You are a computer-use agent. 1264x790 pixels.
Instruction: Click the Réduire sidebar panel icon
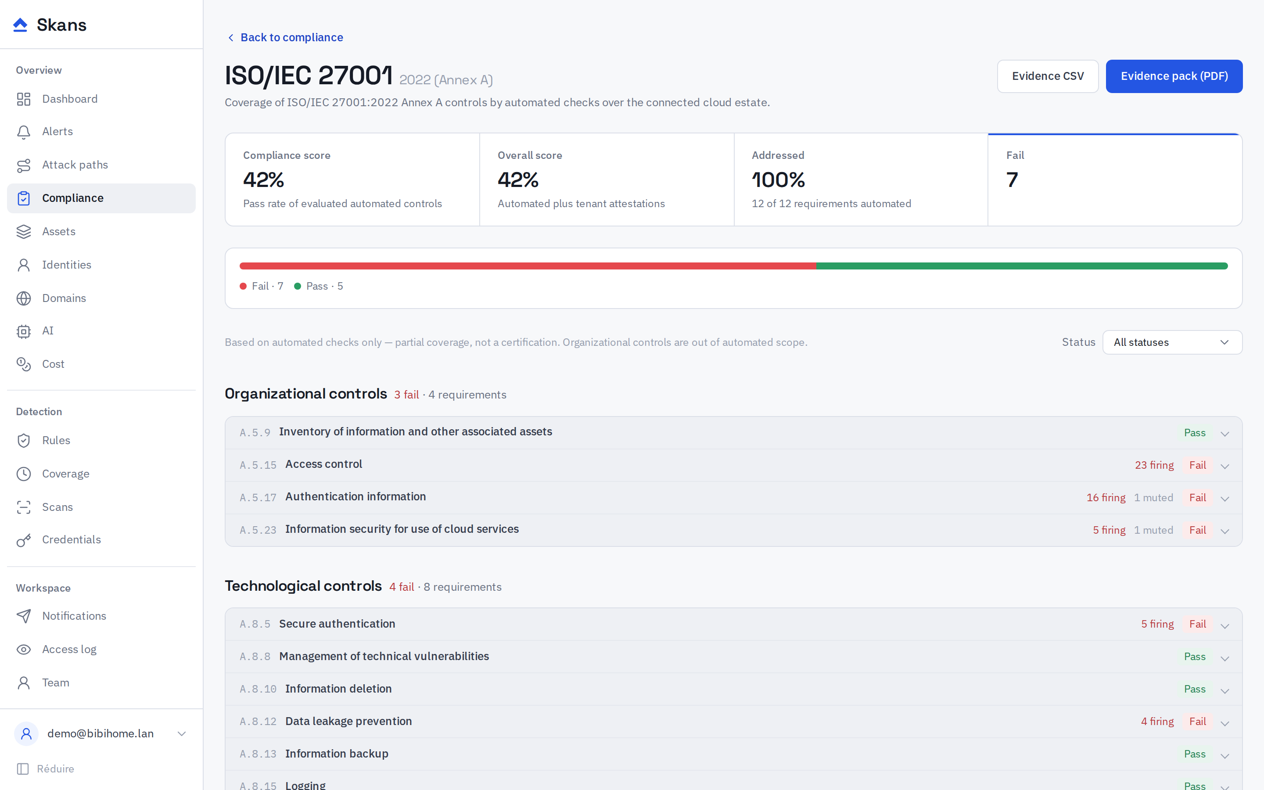(22, 768)
